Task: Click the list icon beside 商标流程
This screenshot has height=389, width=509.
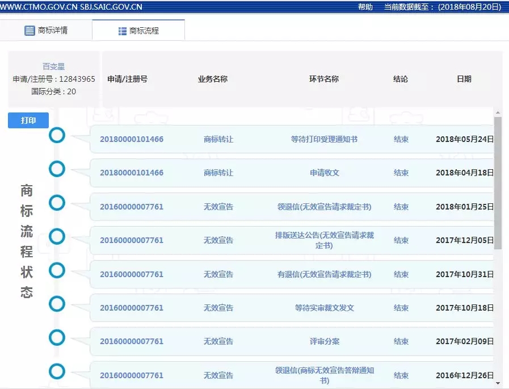Action: point(122,31)
